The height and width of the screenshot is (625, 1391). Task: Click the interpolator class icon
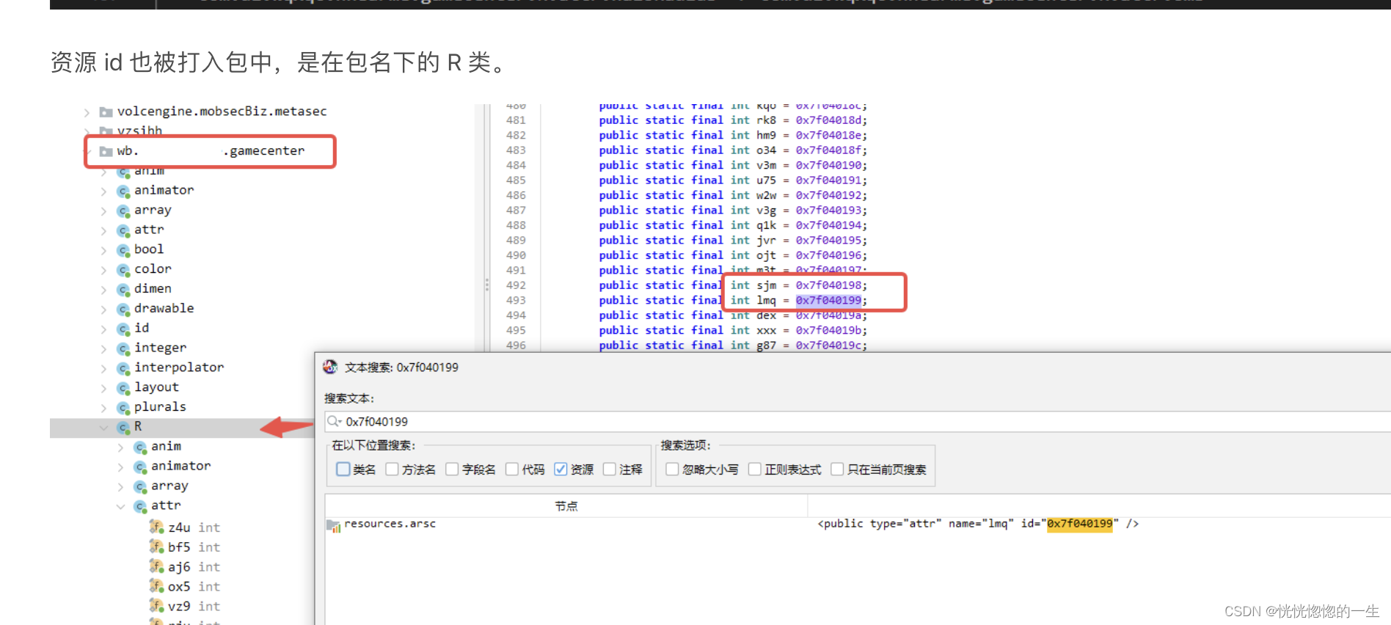[x=123, y=368]
